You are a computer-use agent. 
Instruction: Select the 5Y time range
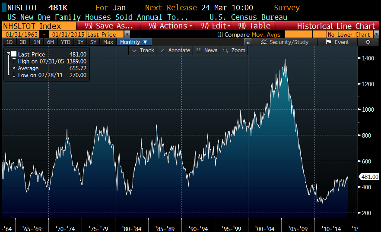(x=93, y=42)
